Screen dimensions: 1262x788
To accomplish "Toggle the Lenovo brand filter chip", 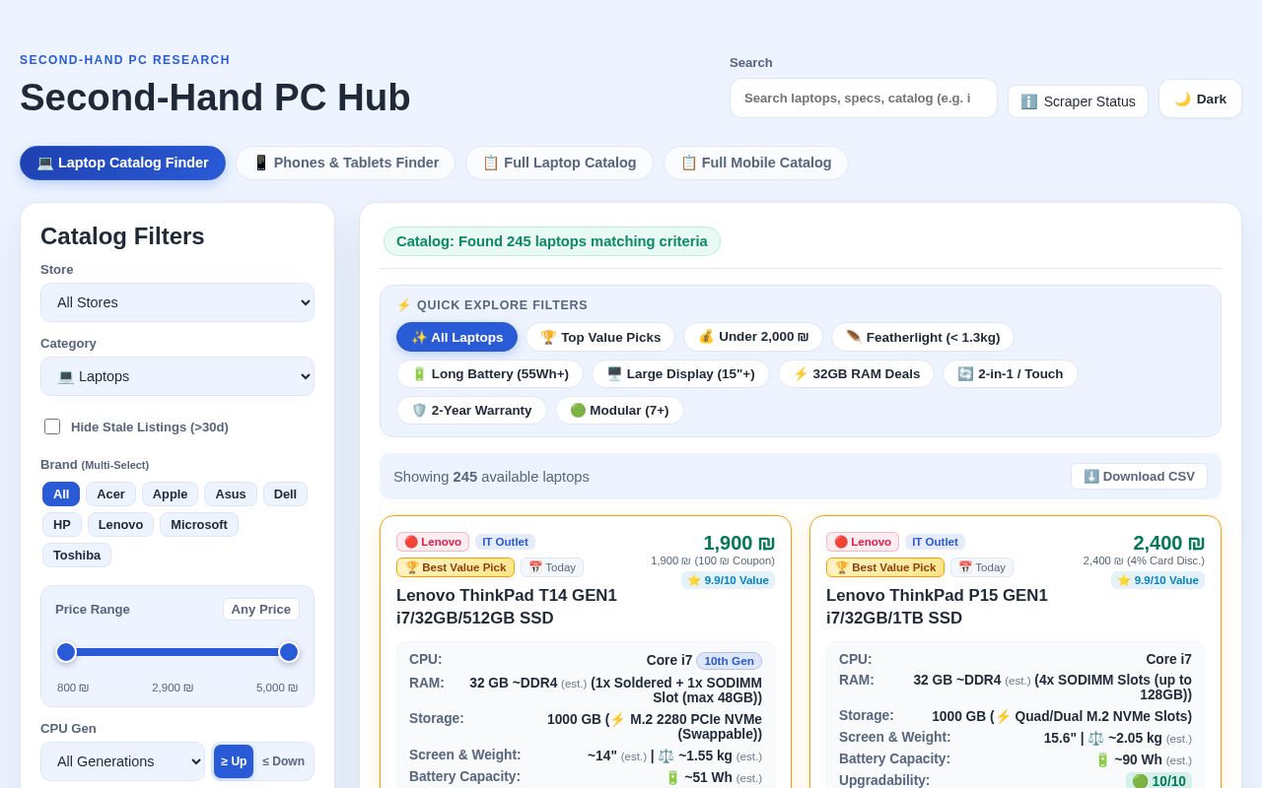I will 120,525.
